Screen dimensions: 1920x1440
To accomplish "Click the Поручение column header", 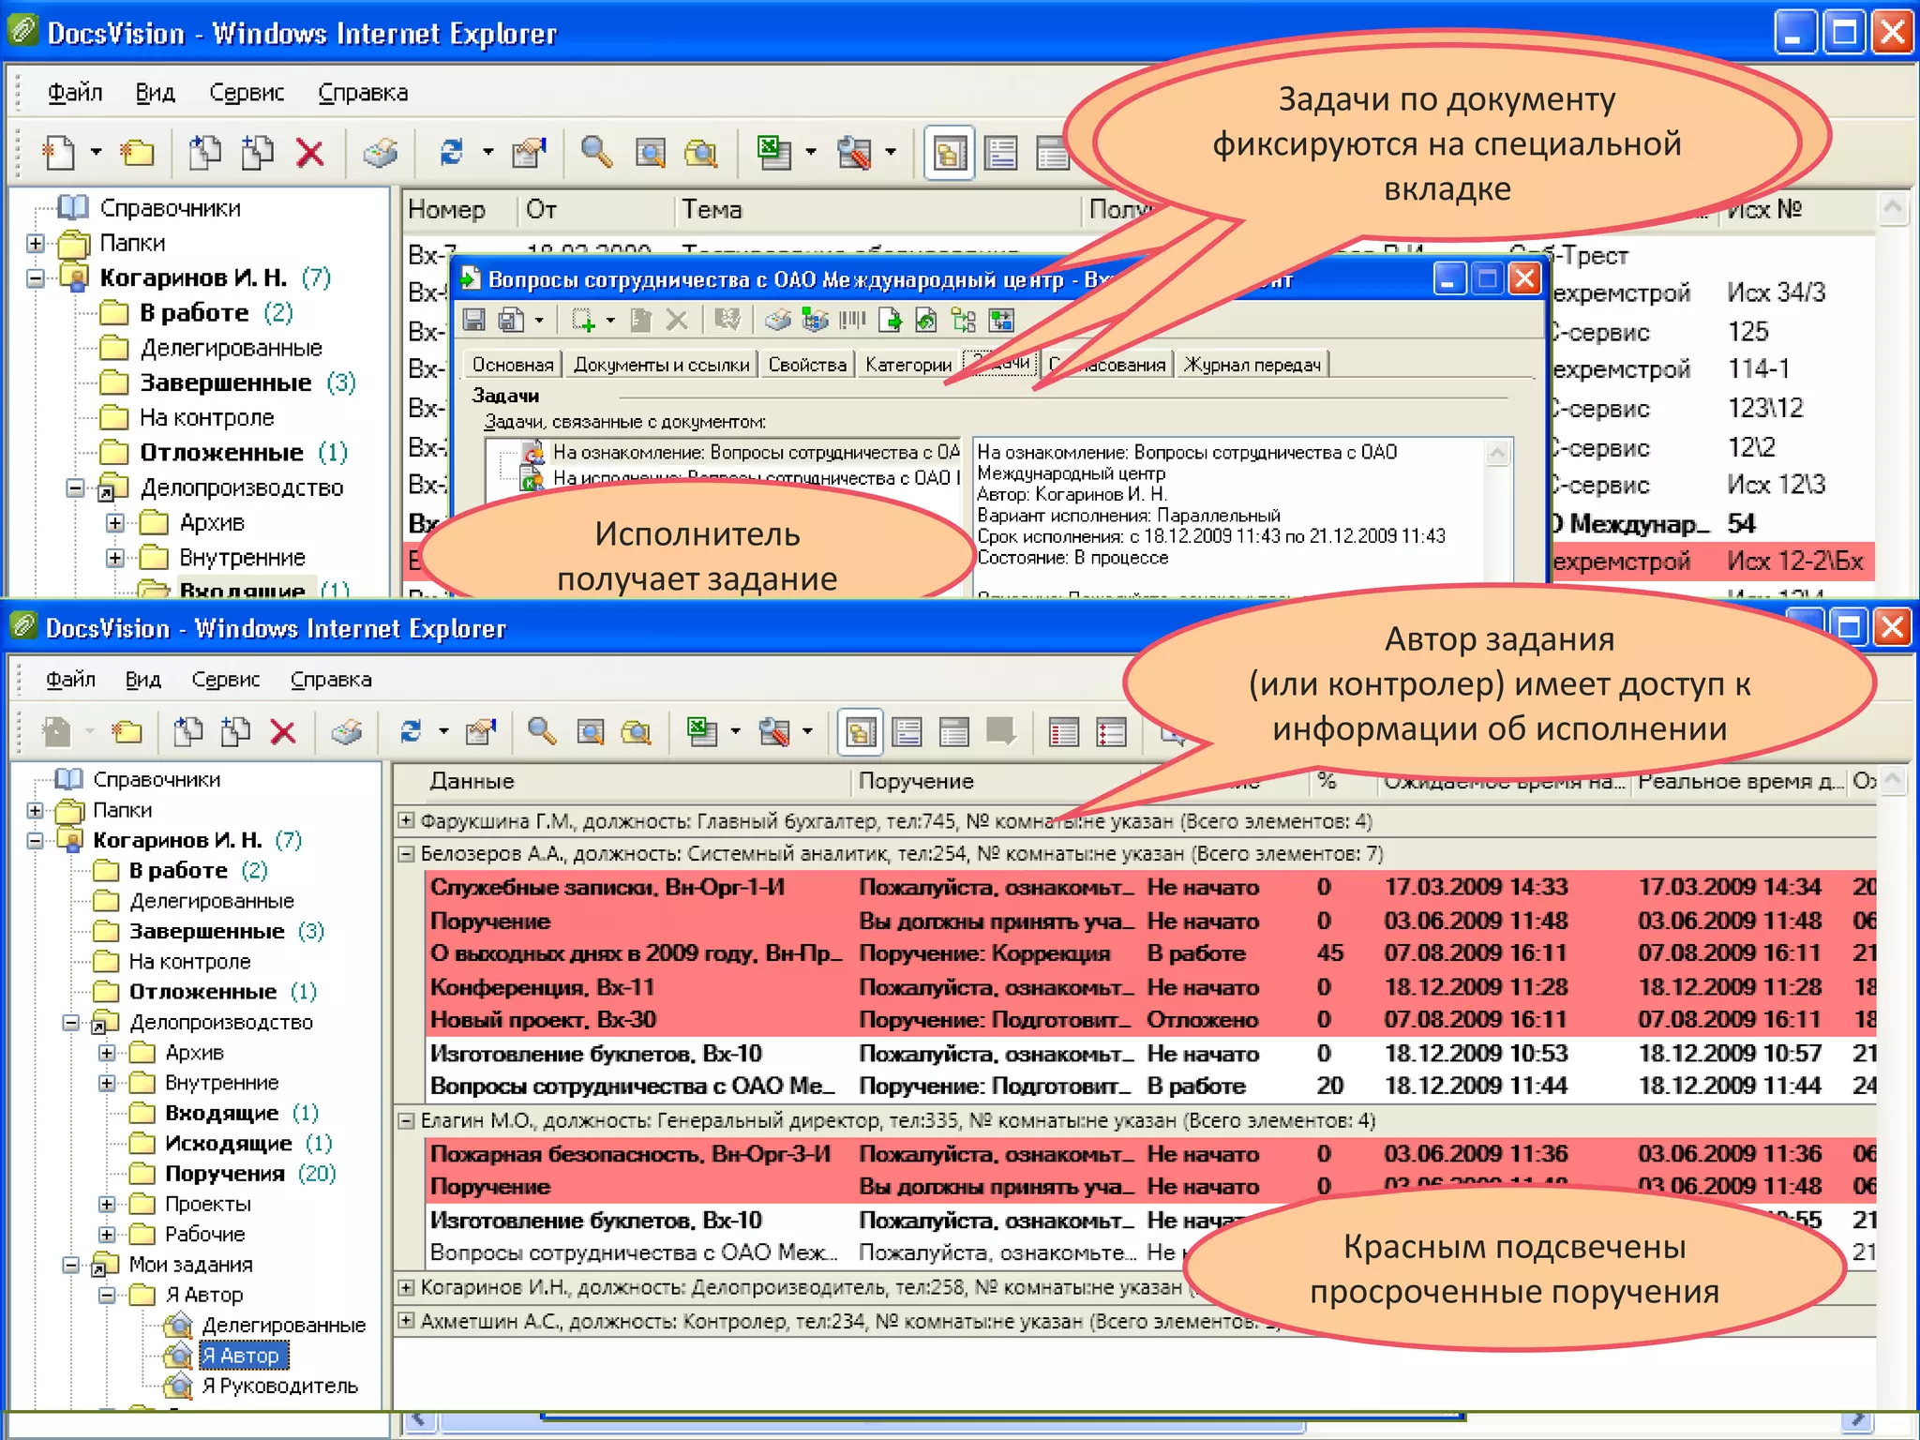I will (x=916, y=781).
